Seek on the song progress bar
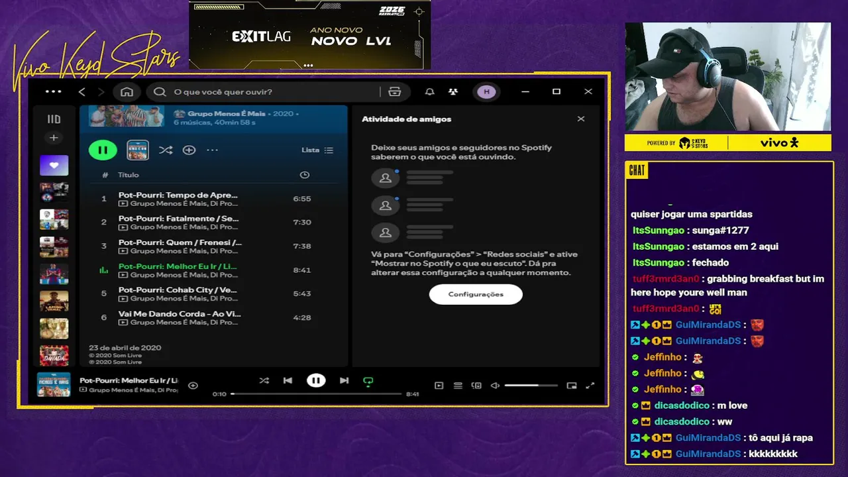 (x=316, y=394)
